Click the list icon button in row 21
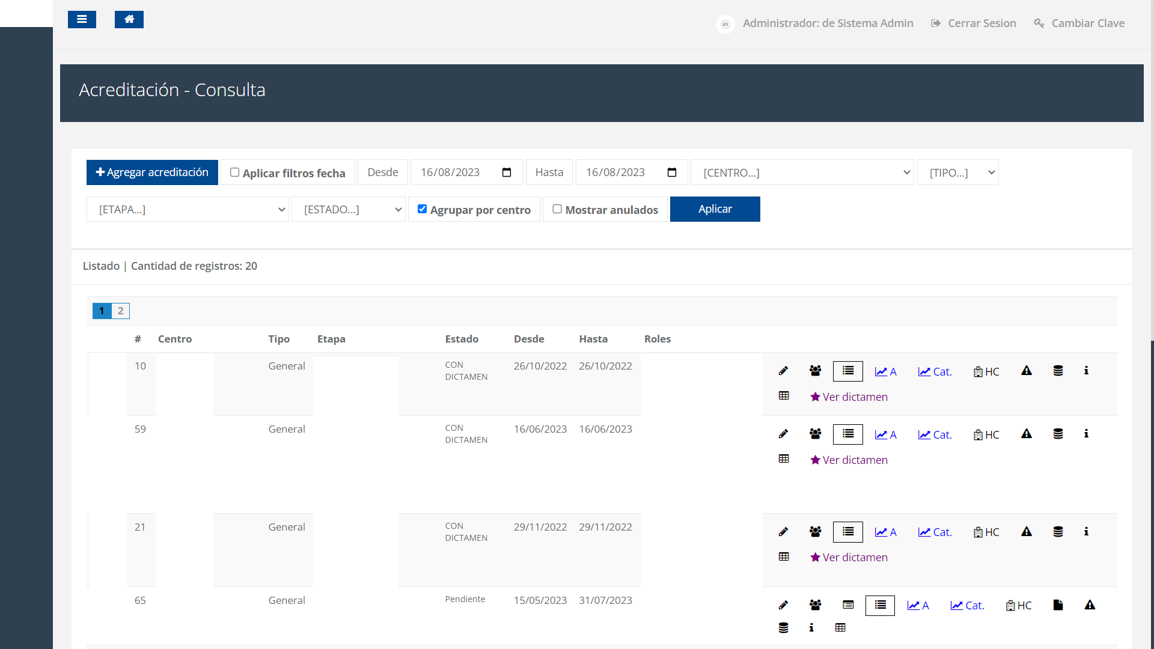 [847, 532]
